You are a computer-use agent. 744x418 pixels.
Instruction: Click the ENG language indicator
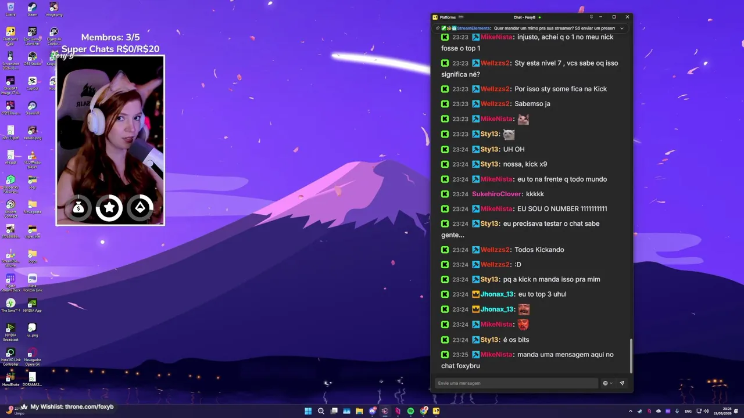click(689, 411)
